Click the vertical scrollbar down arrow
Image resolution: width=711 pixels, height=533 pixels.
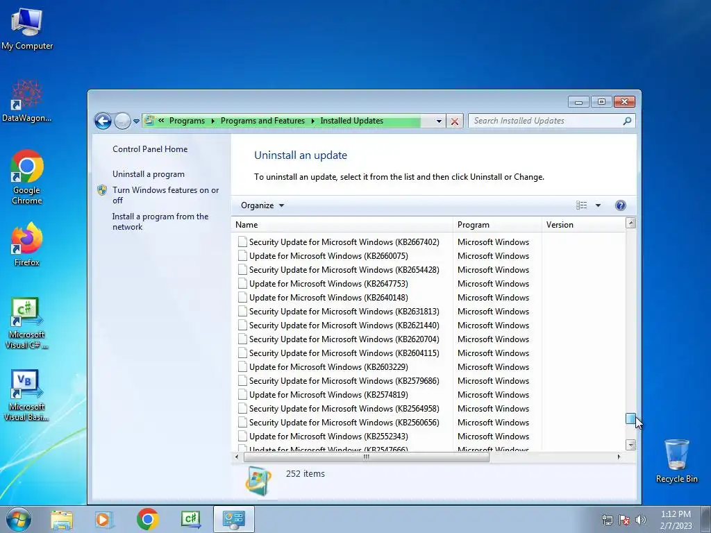(630, 445)
